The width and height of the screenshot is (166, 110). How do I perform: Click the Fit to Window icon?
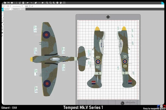[x=64, y=3]
